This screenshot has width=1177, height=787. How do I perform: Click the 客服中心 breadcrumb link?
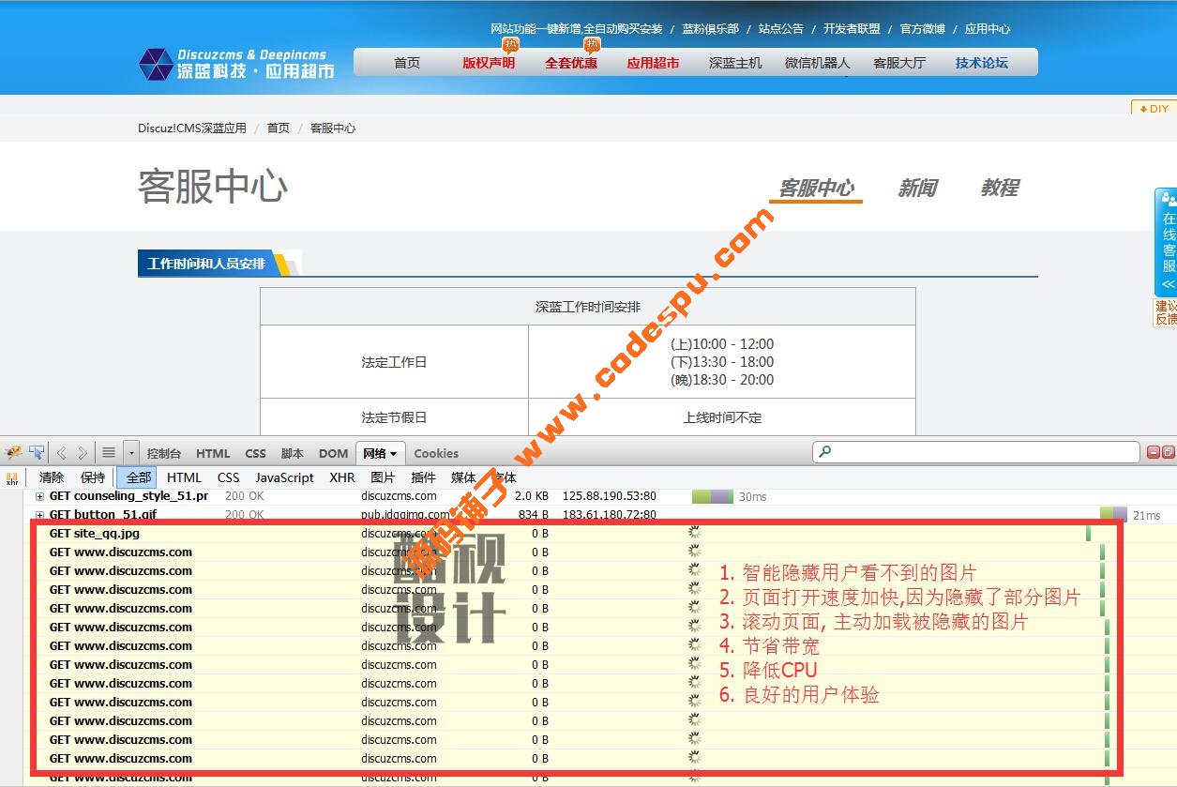pos(333,129)
